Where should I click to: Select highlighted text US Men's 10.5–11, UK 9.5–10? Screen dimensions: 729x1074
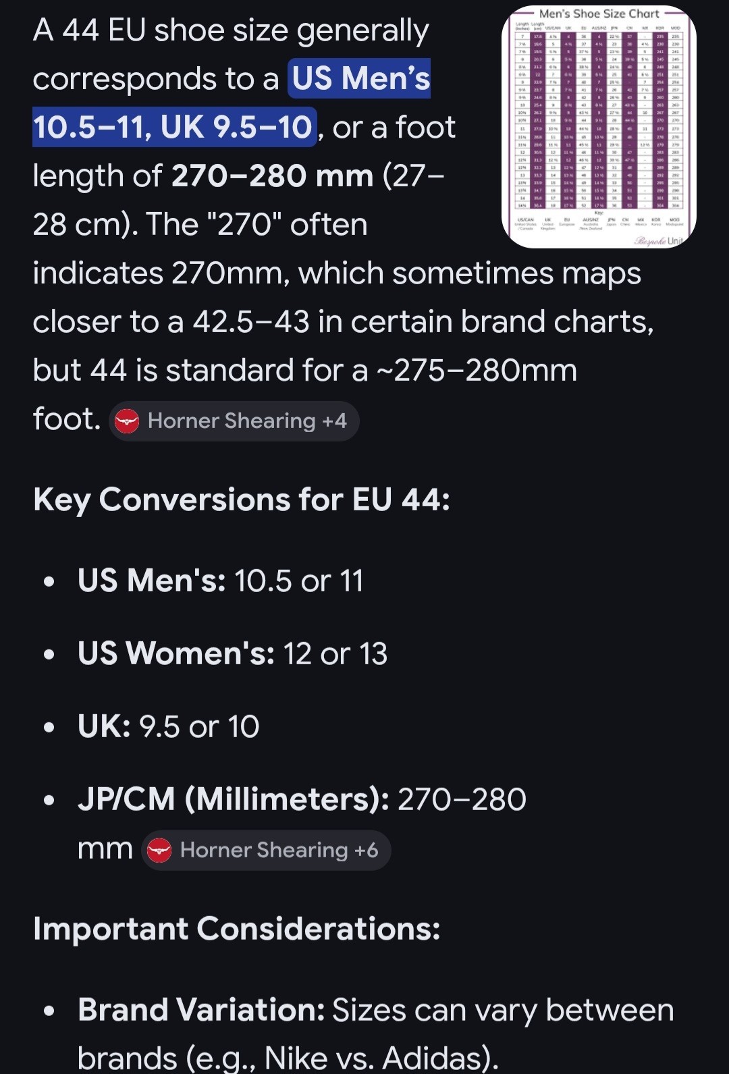(x=232, y=103)
